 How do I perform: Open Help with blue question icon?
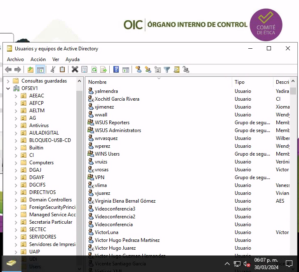tap(116, 69)
